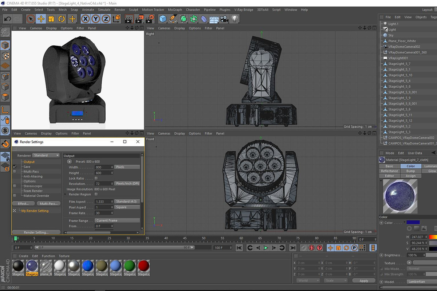Add a Light using the bulb icon
This screenshot has height=291, width=437.
235,19
